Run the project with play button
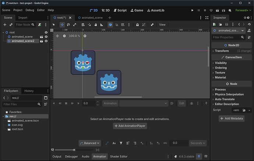The image size is (254, 161). click(192, 10)
